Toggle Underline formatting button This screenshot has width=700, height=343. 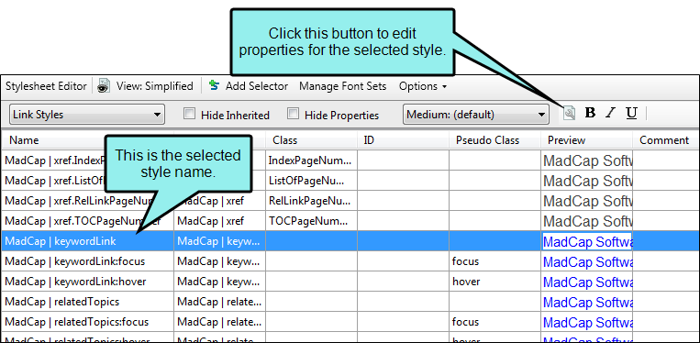tap(631, 114)
